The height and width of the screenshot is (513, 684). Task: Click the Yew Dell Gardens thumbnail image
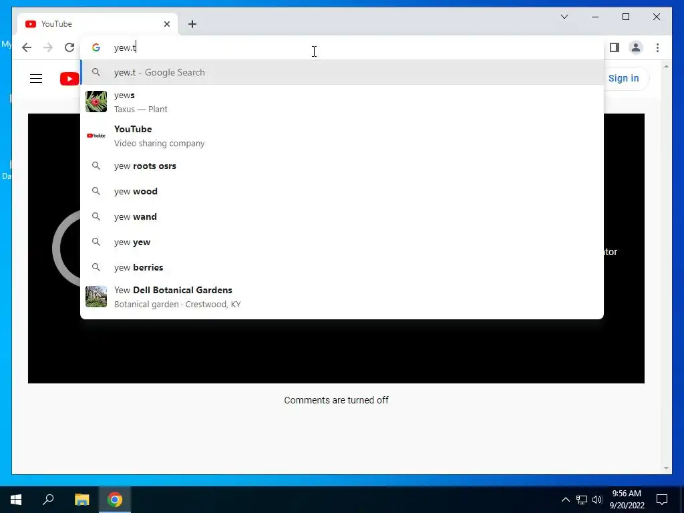pos(96,297)
